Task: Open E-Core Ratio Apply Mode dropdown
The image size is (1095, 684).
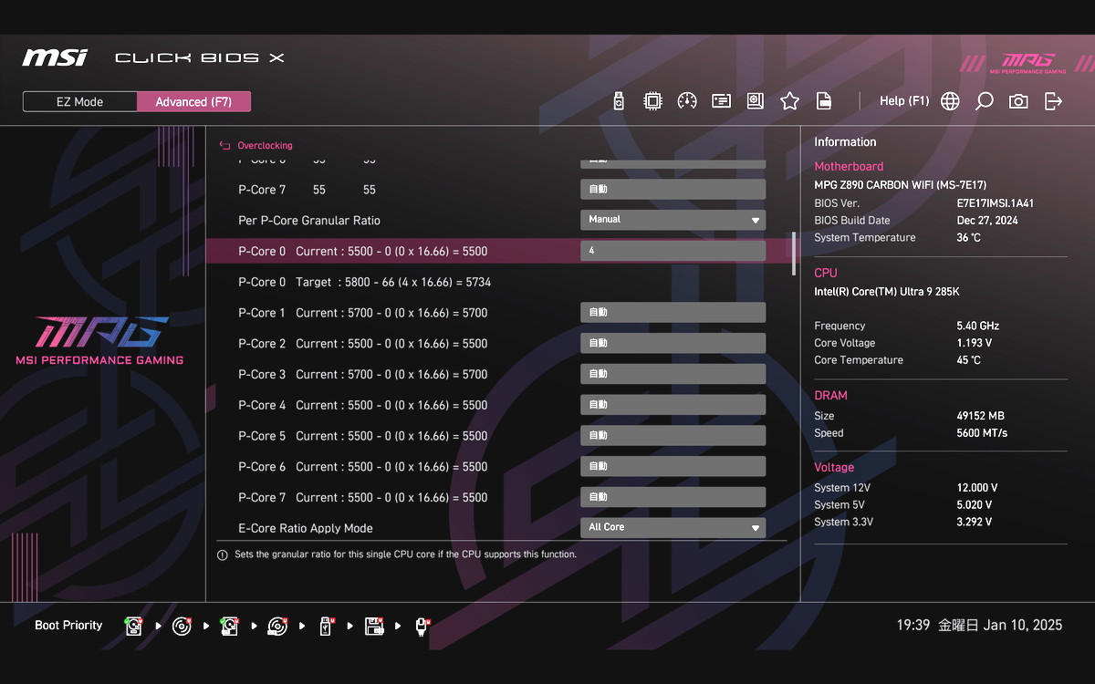Action: pos(673,527)
